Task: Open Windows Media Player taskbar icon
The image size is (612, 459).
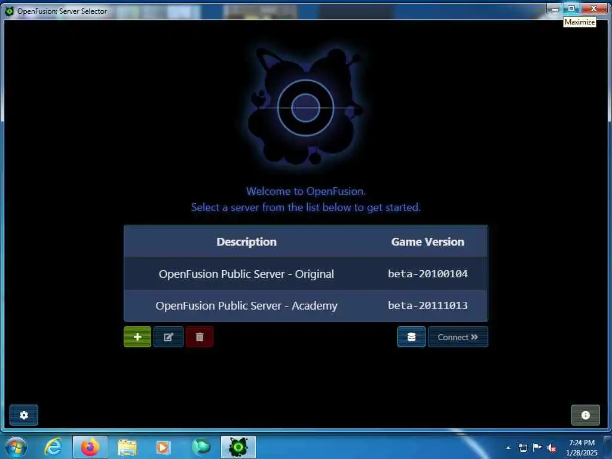Action: click(163, 447)
